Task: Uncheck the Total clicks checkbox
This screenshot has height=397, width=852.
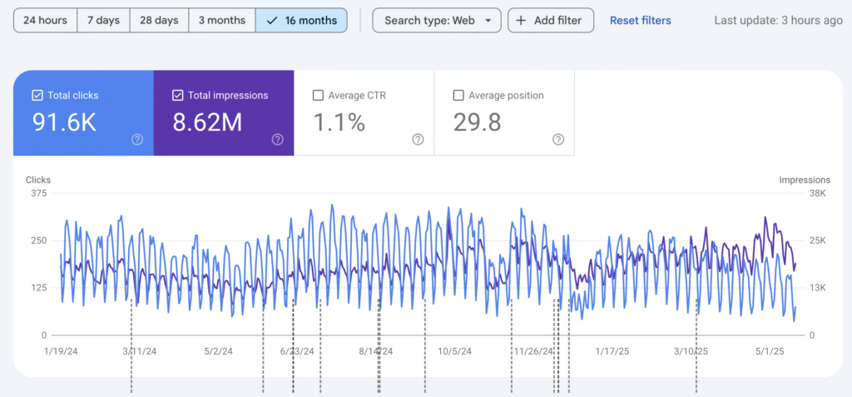Action: pyautogui.click(x=37, y=96)
